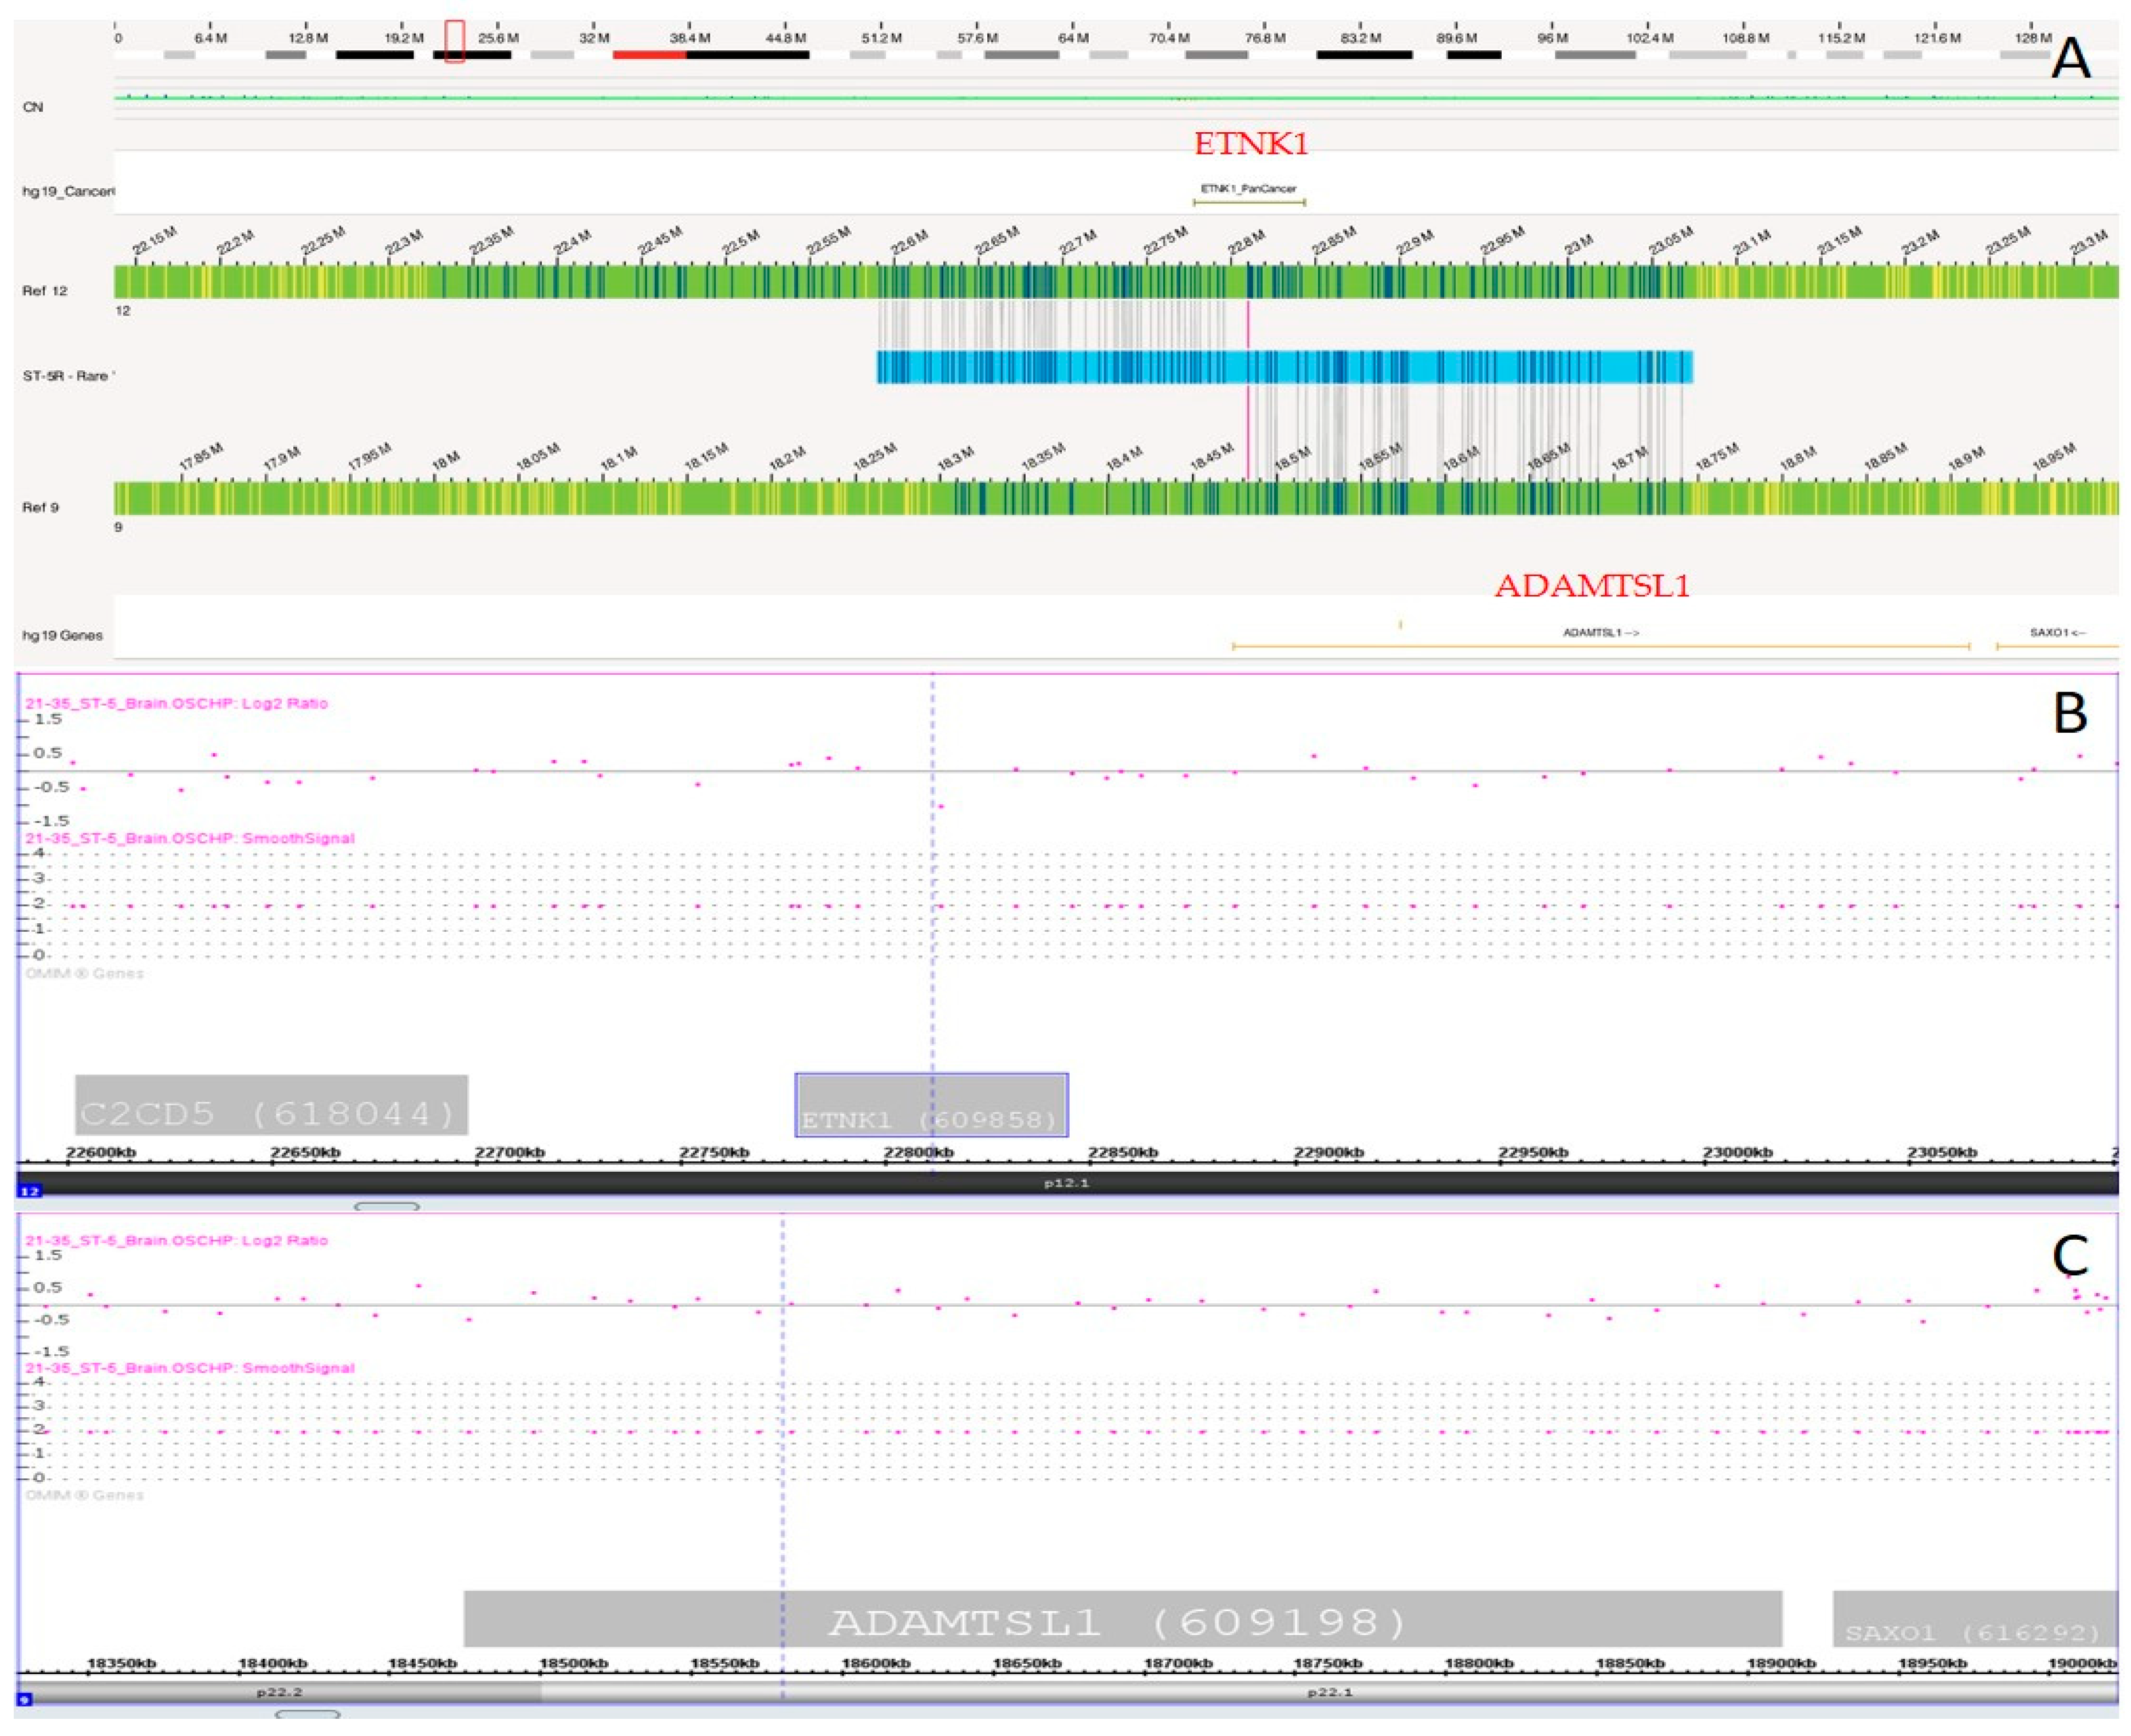
Task: Click the red region selector on the chromosome ideogram
Action: 454,41
